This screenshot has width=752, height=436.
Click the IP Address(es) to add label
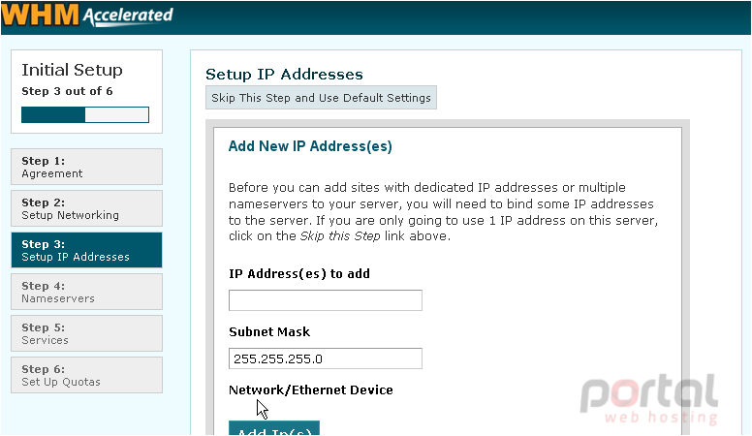(x=299, y=274)
